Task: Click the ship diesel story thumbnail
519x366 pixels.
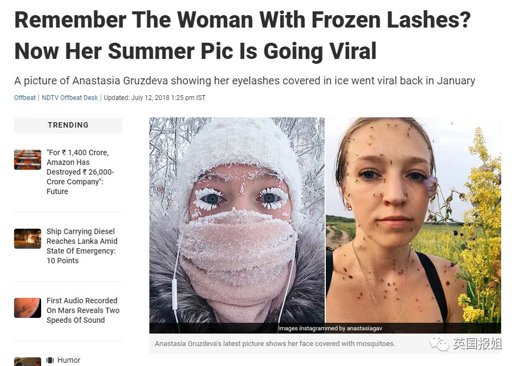Action: tap(28, 239)
